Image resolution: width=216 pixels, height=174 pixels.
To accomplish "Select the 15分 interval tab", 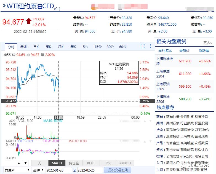I will (x=98, y=47).
